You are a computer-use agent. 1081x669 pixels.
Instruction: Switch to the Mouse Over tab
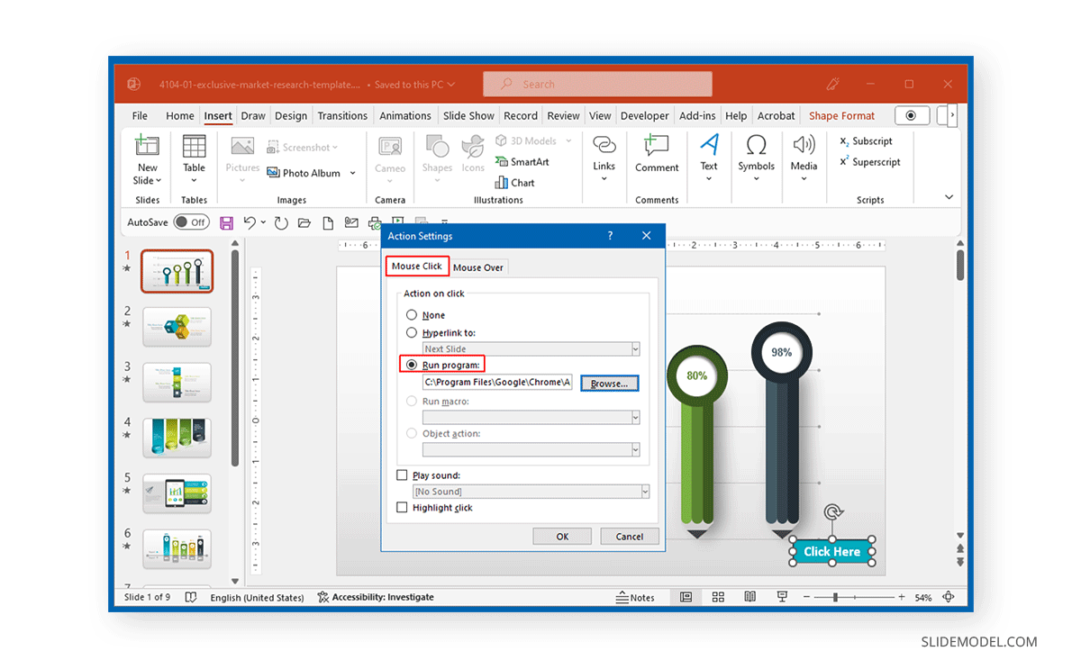(x=478, y=267)
